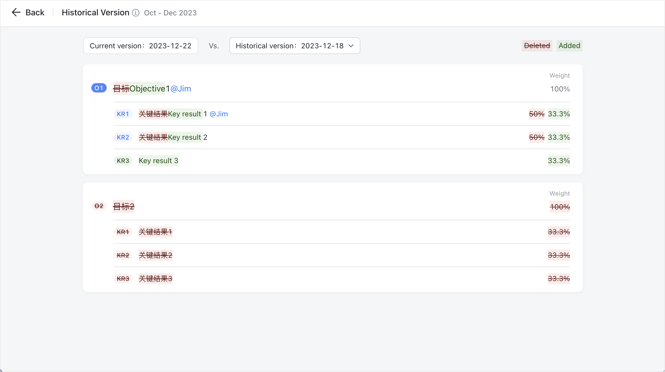
Task: Click the back arrow icon
Action: 16,12
